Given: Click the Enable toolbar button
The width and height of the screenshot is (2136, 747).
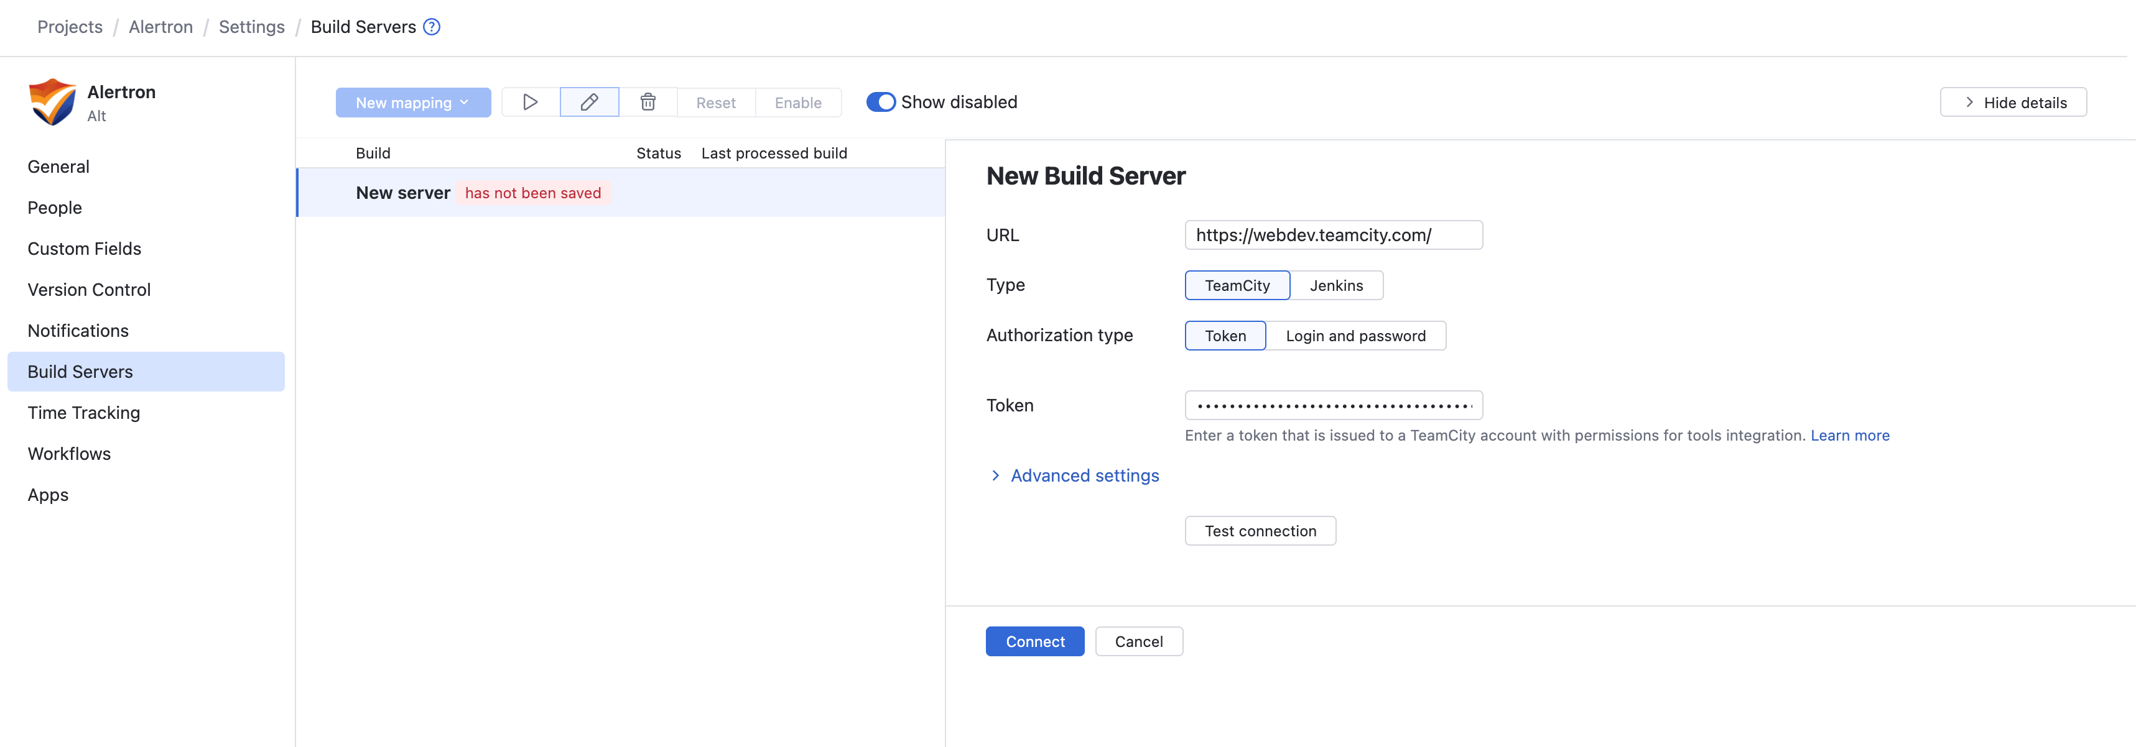Looking at the screenshot, I should (797, 102).
